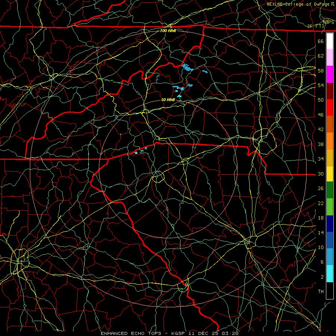Click the "TOPS" legend title
The image size is (336, 336).
click(x=329, y=22)
